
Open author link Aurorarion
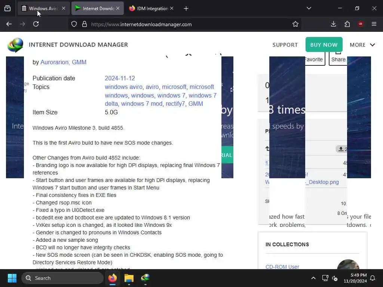coord(55,62)
